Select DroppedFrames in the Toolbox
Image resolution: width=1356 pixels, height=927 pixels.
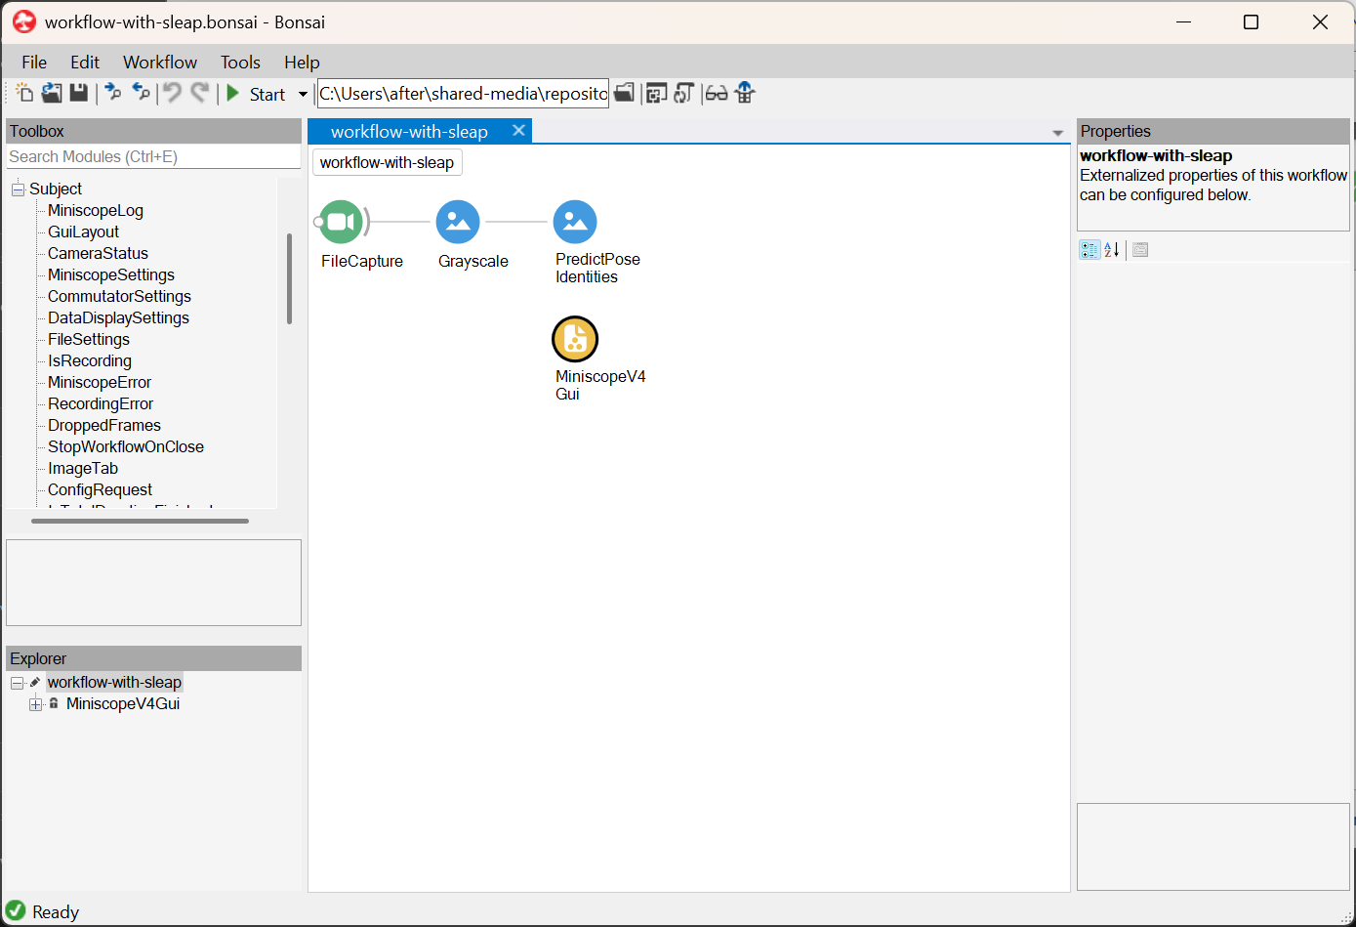coord(104,426)
